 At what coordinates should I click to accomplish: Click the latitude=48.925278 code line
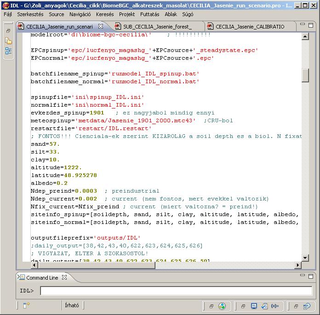[64, 175]
